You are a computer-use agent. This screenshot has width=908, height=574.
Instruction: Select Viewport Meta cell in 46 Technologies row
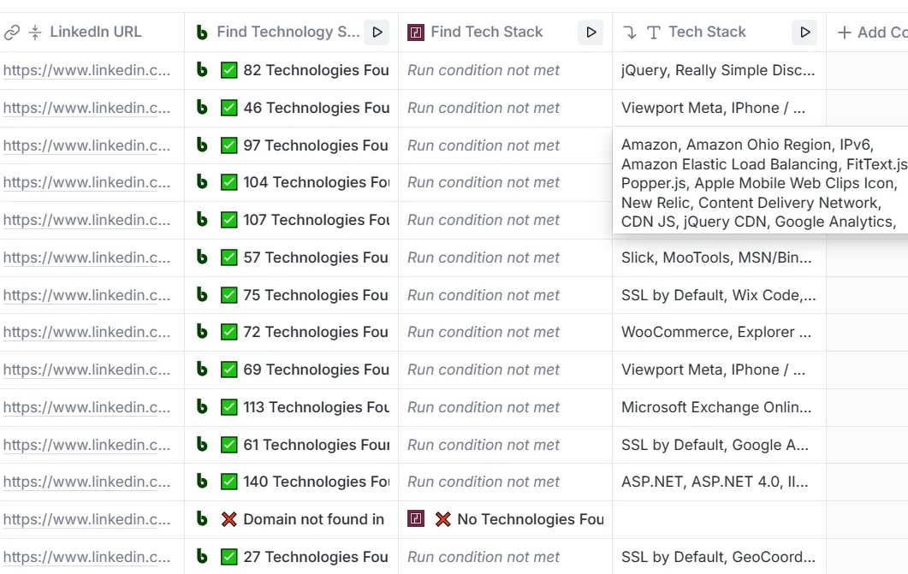point(719,108)
